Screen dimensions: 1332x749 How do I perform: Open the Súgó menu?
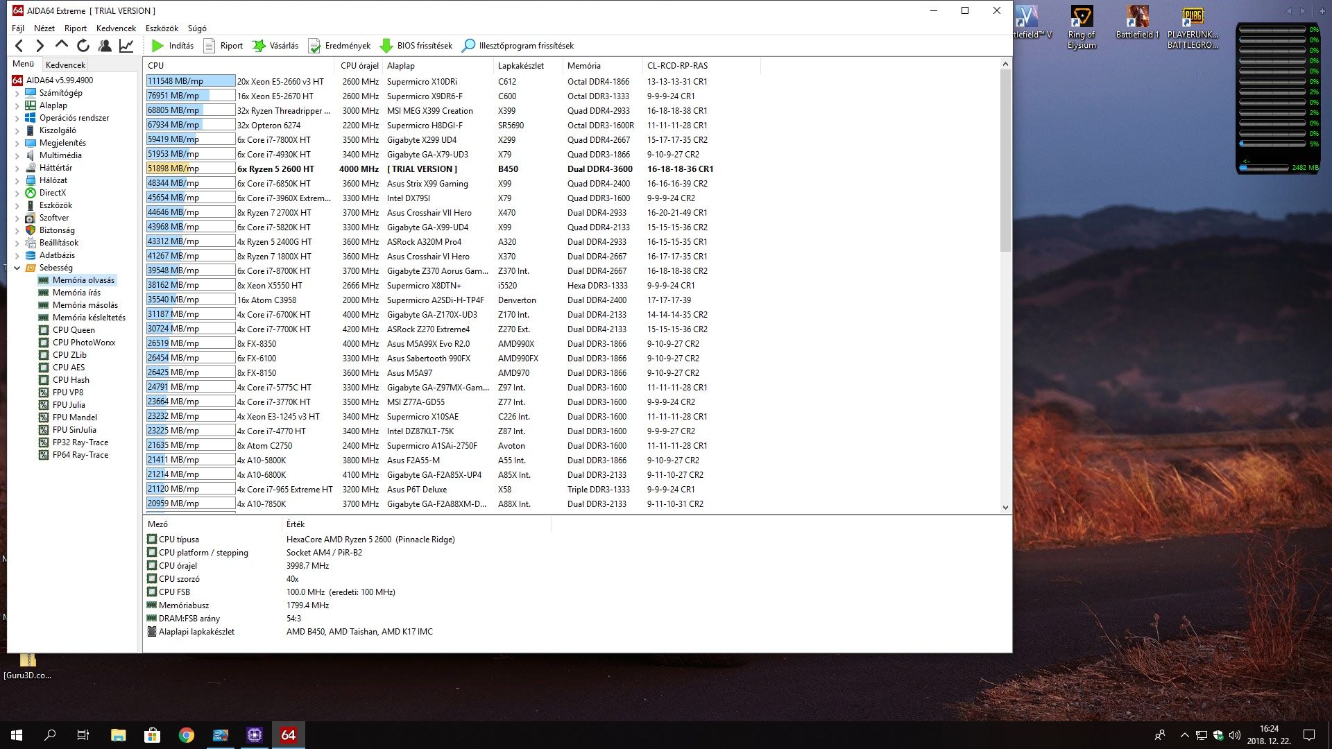pyautogui.click(x=197, y=28)
